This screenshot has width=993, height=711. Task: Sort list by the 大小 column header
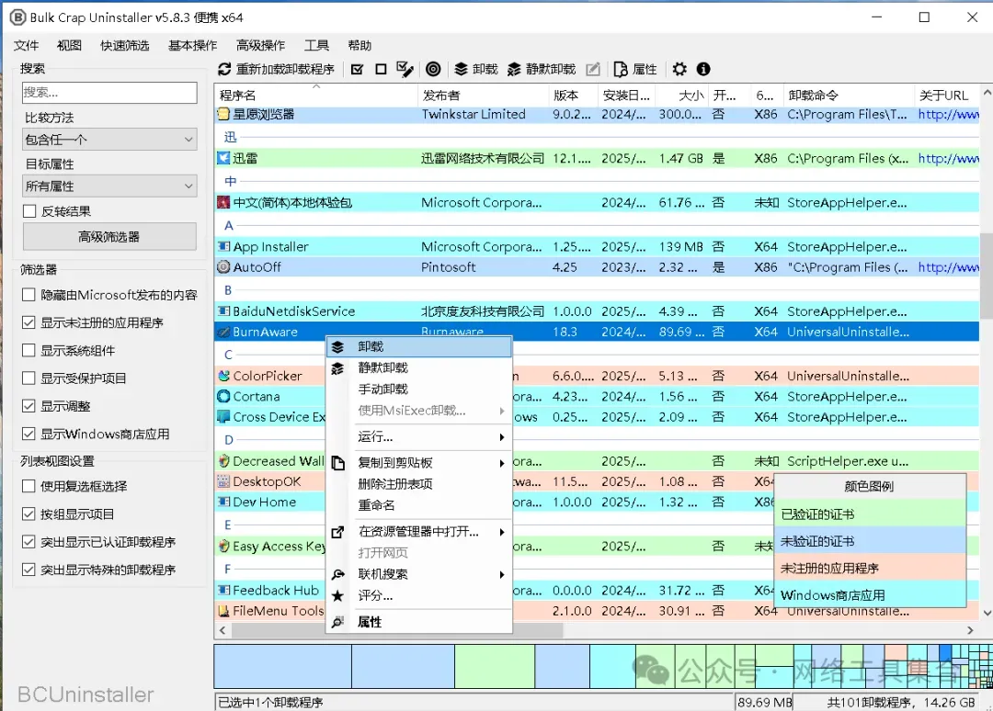pos(681,95)
